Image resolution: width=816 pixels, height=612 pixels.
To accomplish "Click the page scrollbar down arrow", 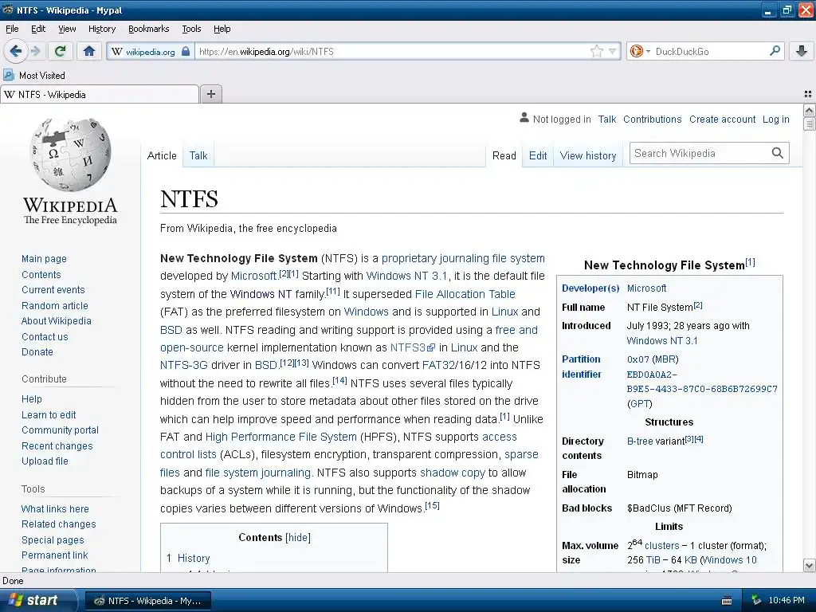I will pos(809,566).
